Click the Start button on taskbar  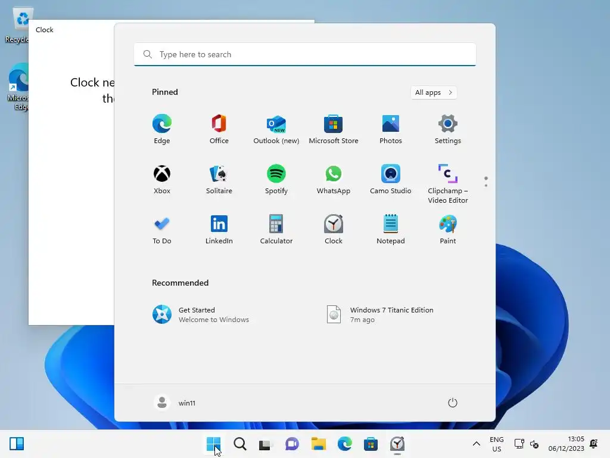[x=214, y=444]
